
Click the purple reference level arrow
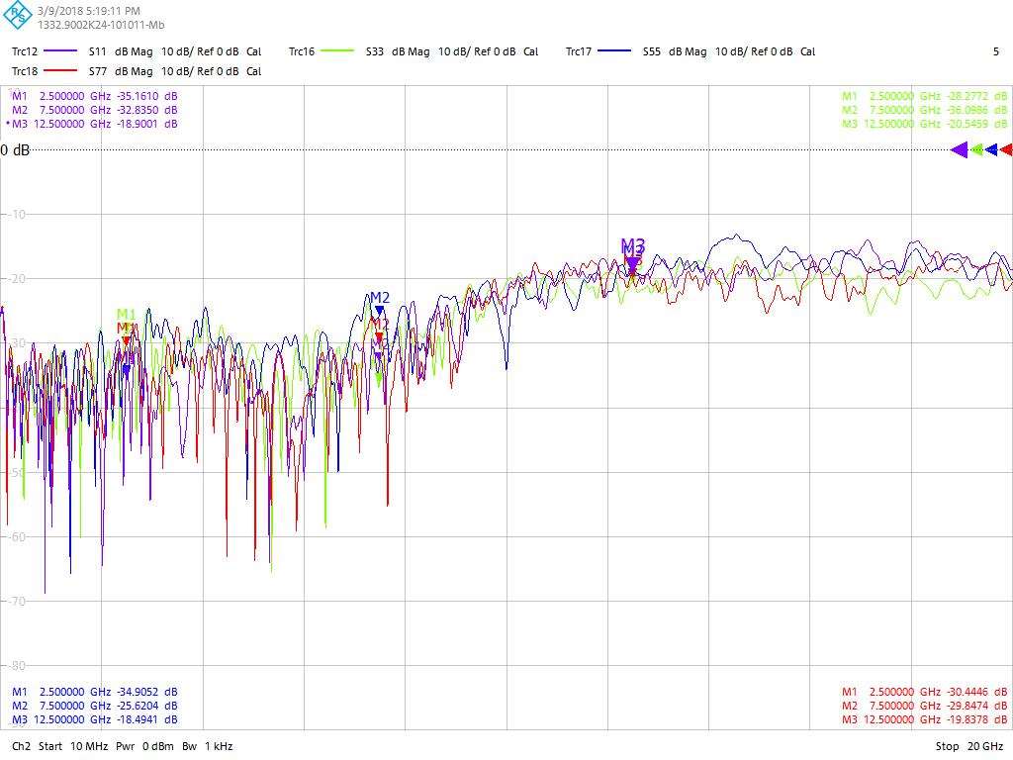(x=959, y=150)
